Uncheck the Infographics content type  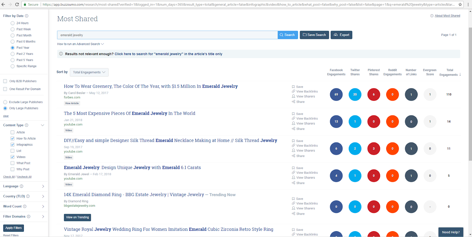click(12, 145)
